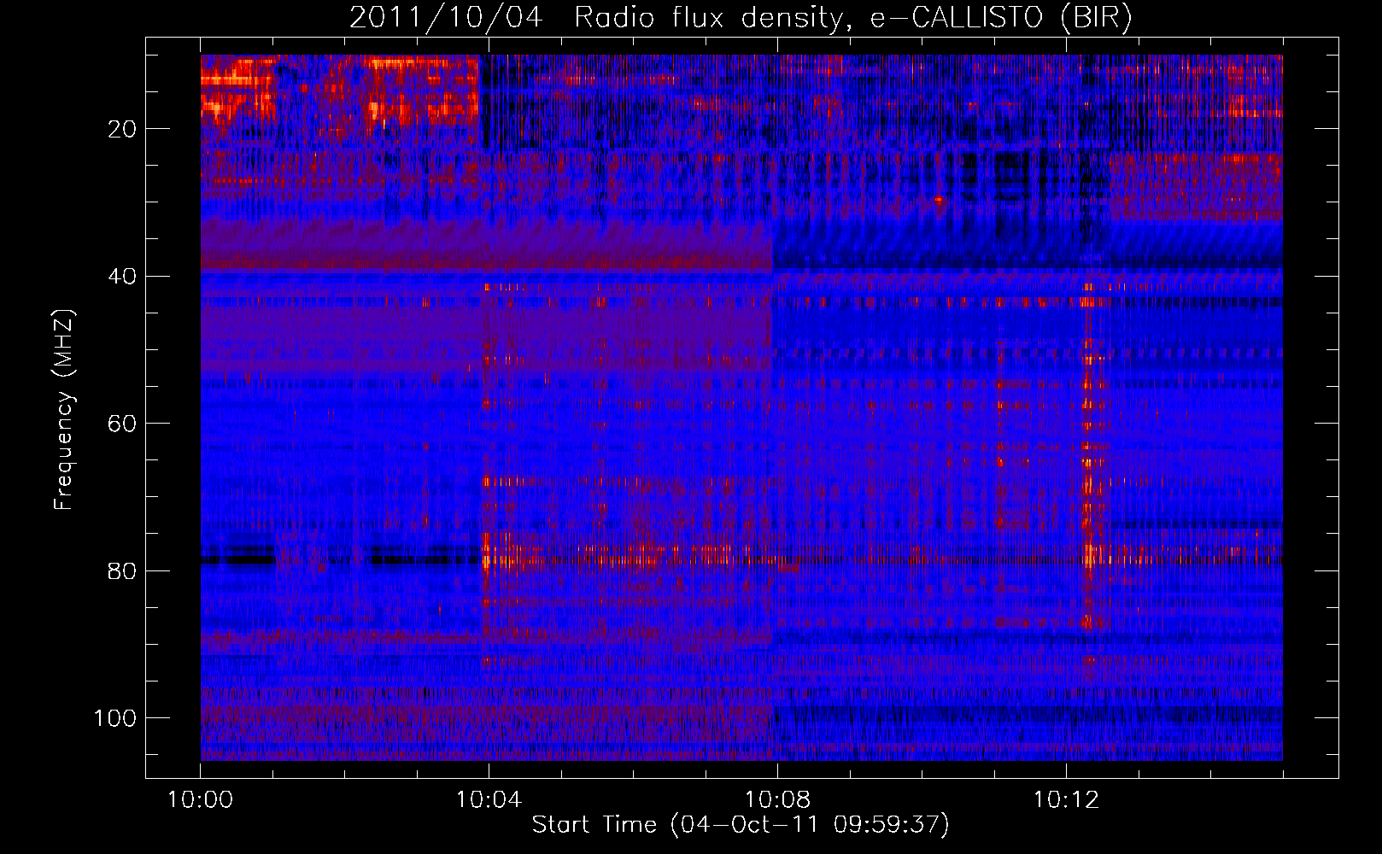
Task: Click the '10:12' time tick label
Action: [x=1066, y=800]
